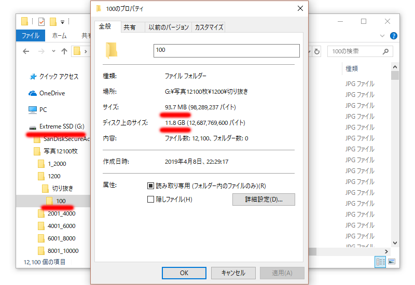This screenshot has height=285, width=415.
Task: Toggle the 読み取り専用 checkbox
Action: pyautogui.click(x=150, y=186)
